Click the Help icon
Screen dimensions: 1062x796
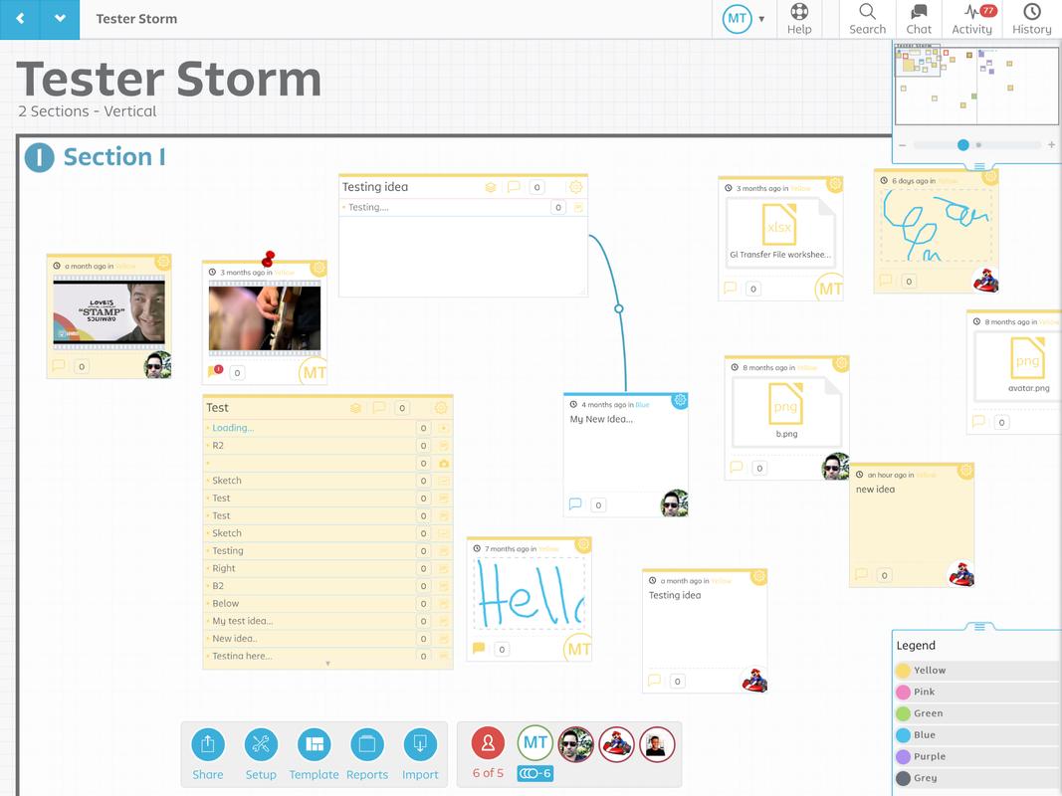(799, 12)
